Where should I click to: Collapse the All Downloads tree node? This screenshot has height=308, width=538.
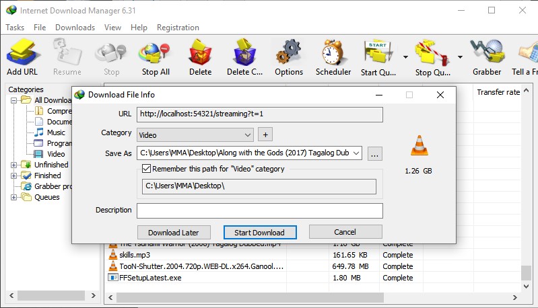pyautogui.click(x=13, y=100)
